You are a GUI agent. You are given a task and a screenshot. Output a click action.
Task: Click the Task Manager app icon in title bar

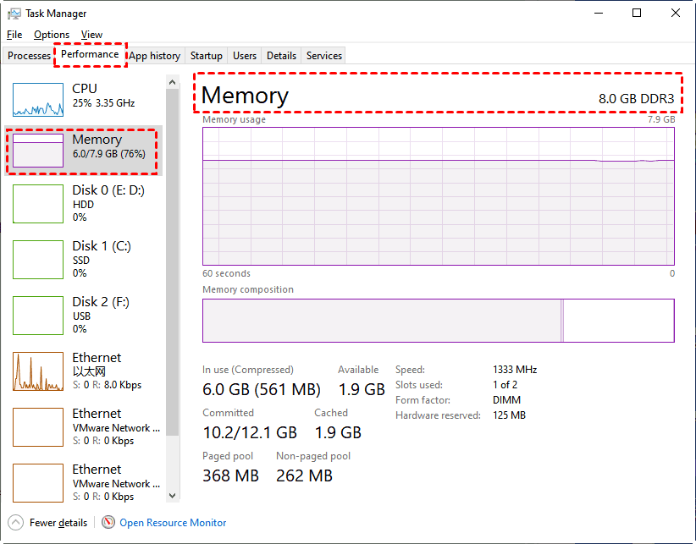(14, 14)
